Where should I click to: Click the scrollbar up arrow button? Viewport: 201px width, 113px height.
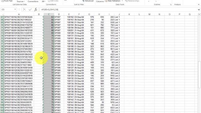coord(199,14)
